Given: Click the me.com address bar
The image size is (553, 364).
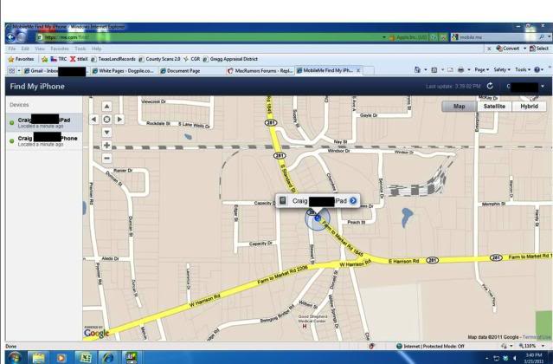Looking at the screenshot, I should 208,37.
